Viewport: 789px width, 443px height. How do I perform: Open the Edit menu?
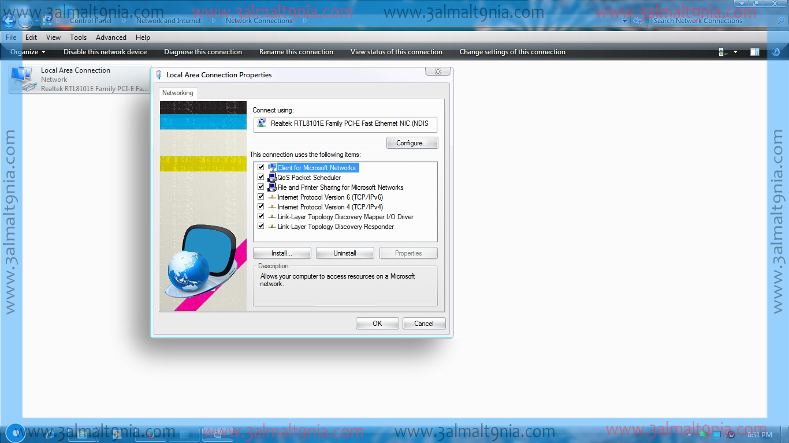tap(31, 37)
